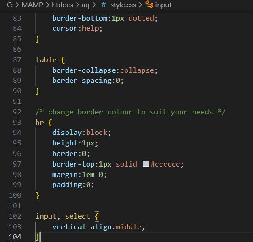The image size is (253, 242).
Task: Open the input symbol breadcrumb
Action: [163, 5]
